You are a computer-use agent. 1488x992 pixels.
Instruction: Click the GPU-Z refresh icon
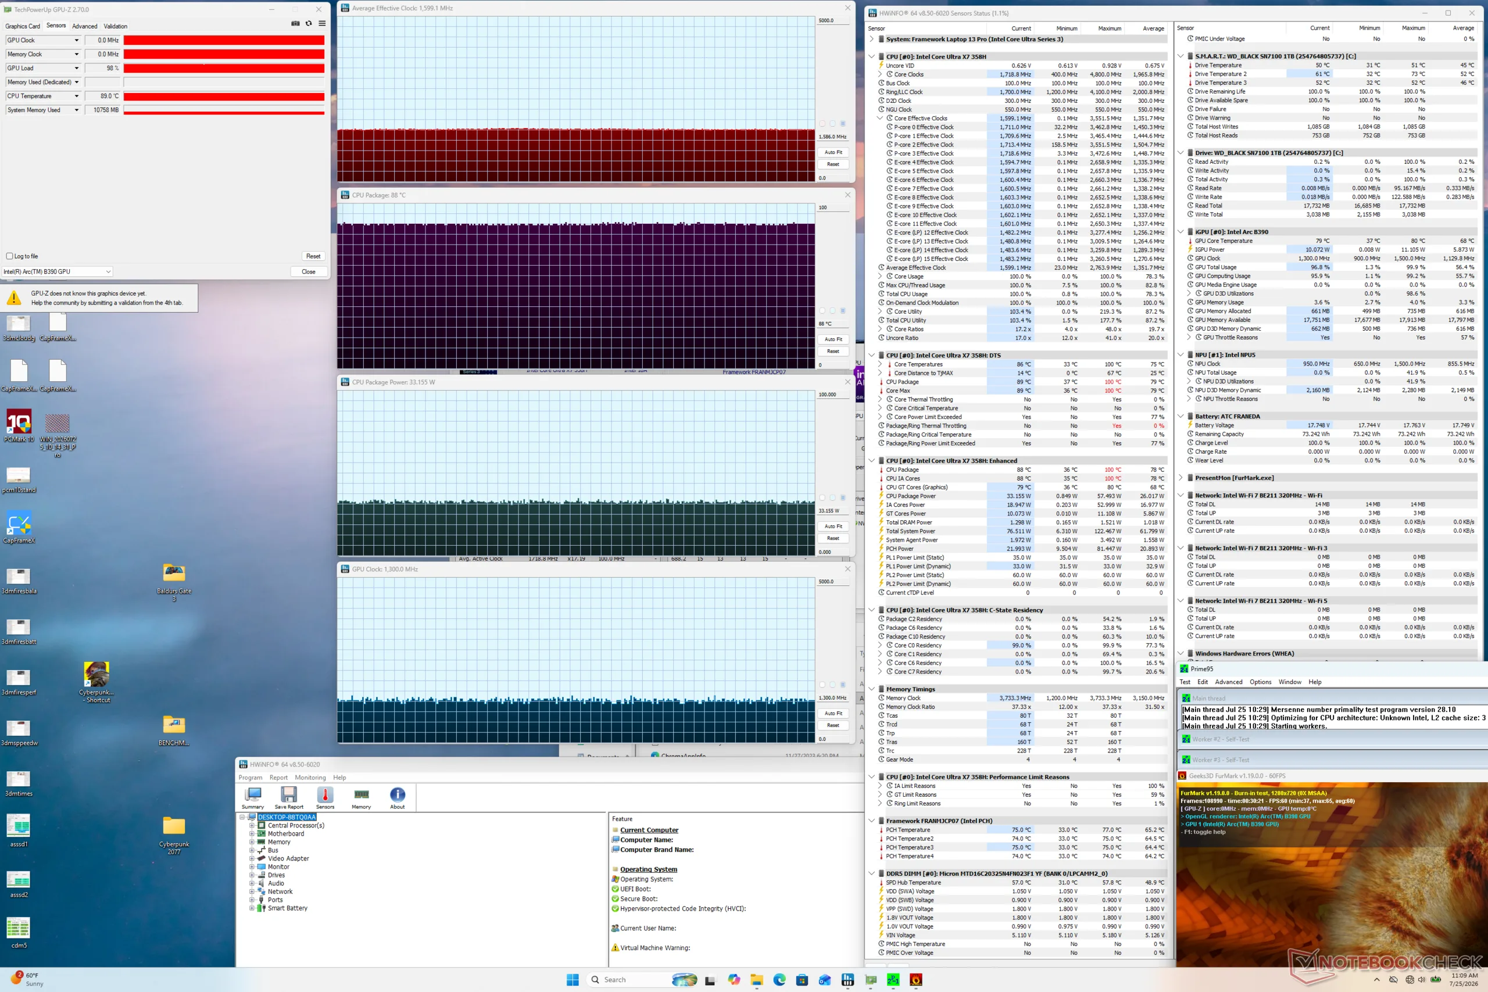309,24
